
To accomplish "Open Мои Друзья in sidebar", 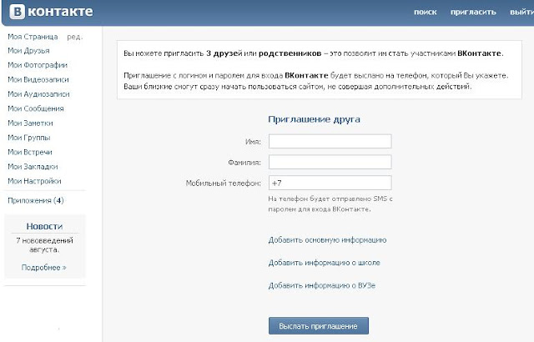I will 28,51.
